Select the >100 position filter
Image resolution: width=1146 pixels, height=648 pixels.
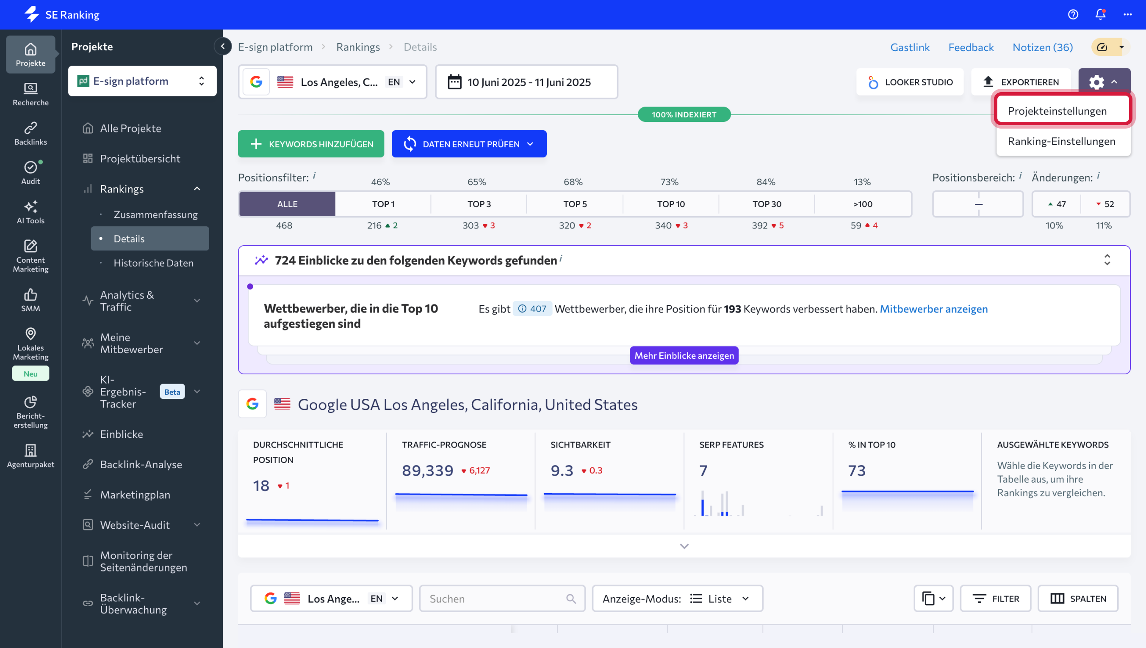[863, 204]
